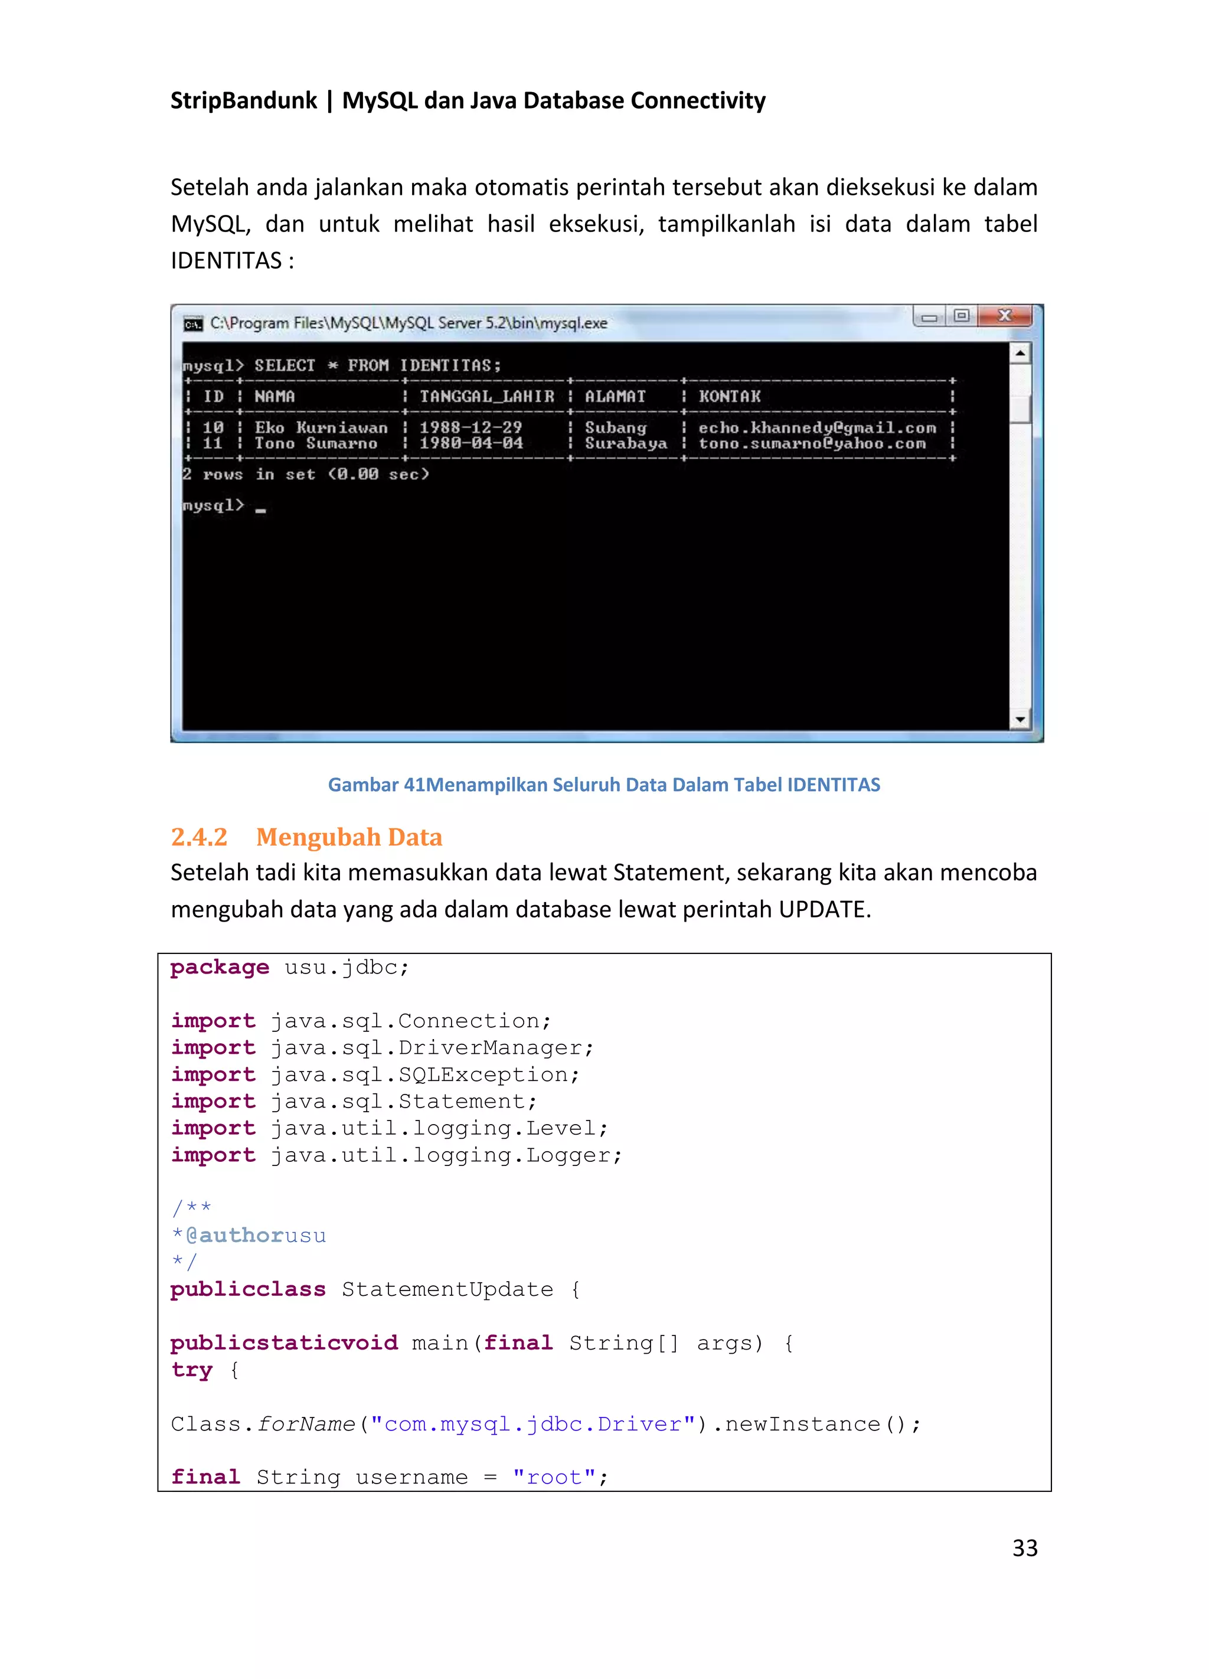Click 'import java.sql.SQLException;' line

375,1075
